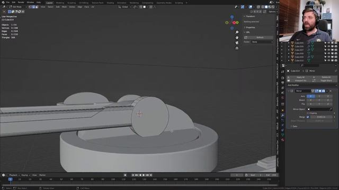Viewport: 339px width, 190px height.
Task: Enable vertex select mode
Action: coord(30,7)
